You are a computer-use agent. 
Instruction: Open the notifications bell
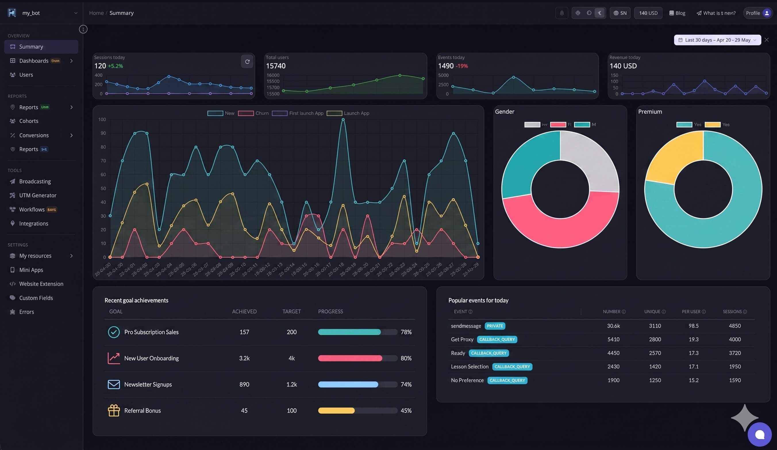point(561,13)
